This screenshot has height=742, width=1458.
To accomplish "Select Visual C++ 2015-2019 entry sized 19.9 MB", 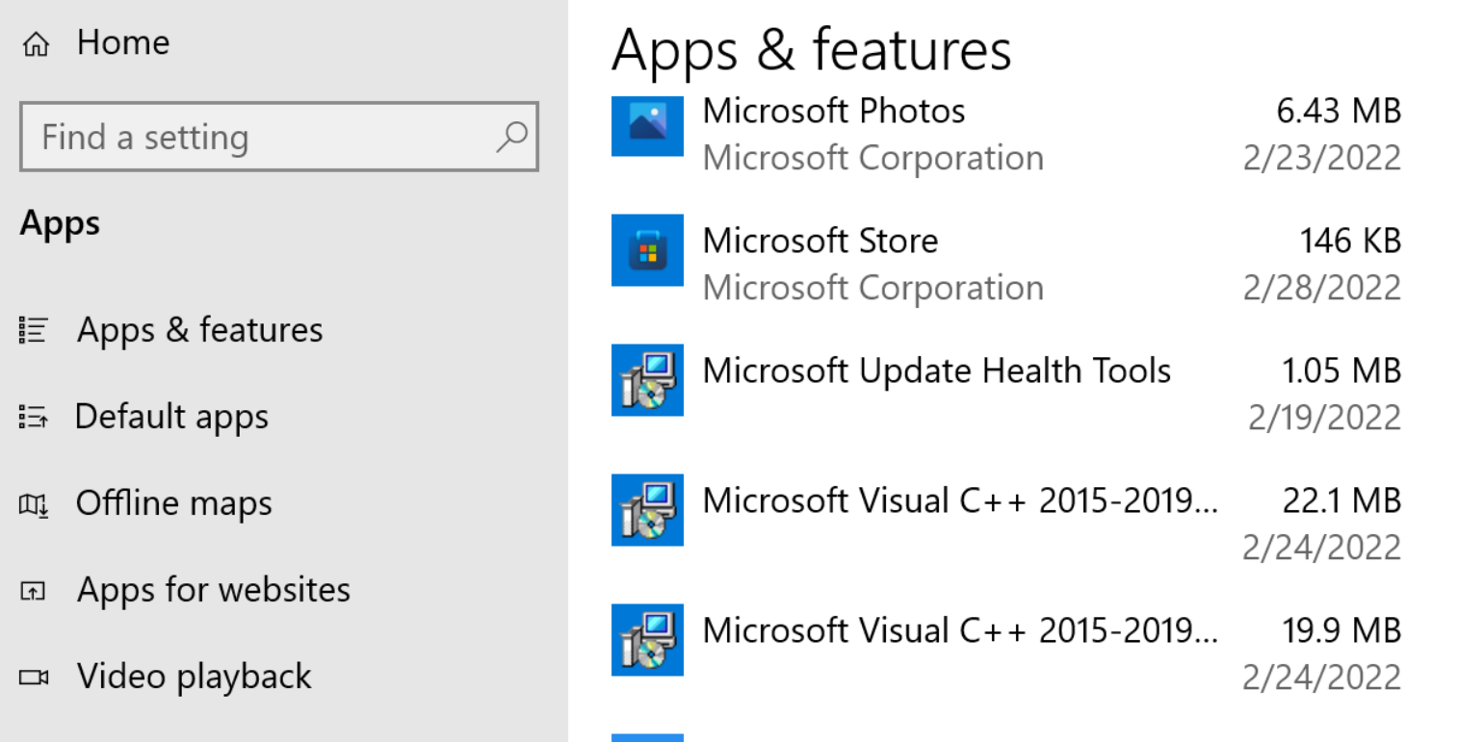I will point(960,630).
